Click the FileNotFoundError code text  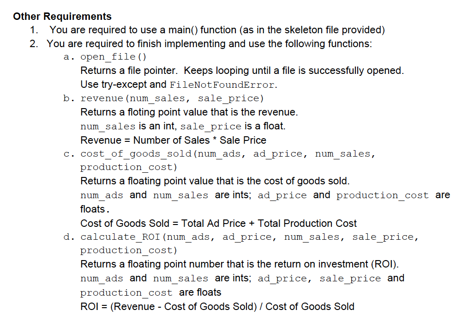[222, 85]
